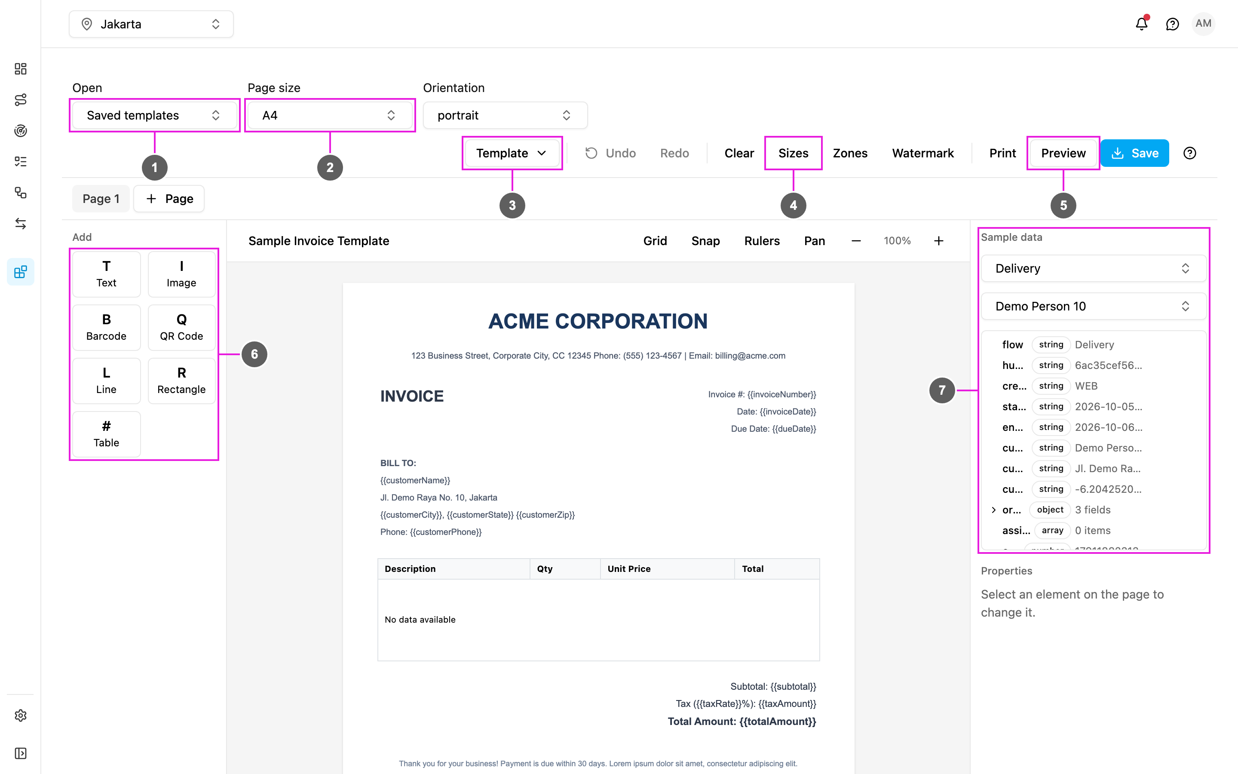Open the checklist icon in the sidebar
Image resolution: width=1238 pixels, height=774 pixels.
pos(21,162)
